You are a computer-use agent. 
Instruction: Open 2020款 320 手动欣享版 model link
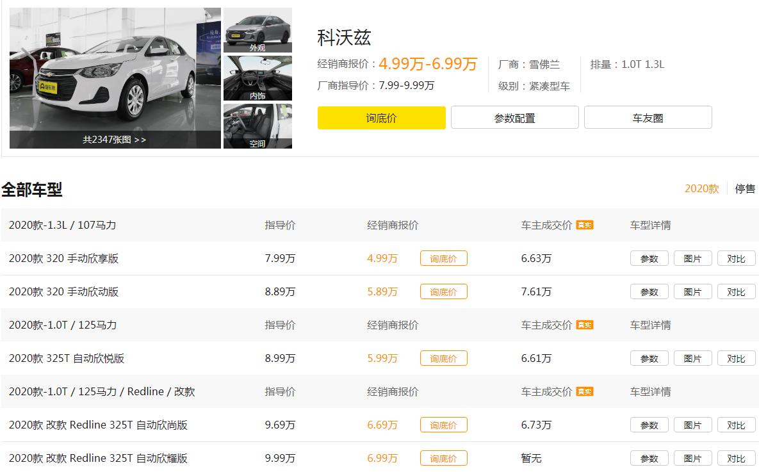[63, 258]
